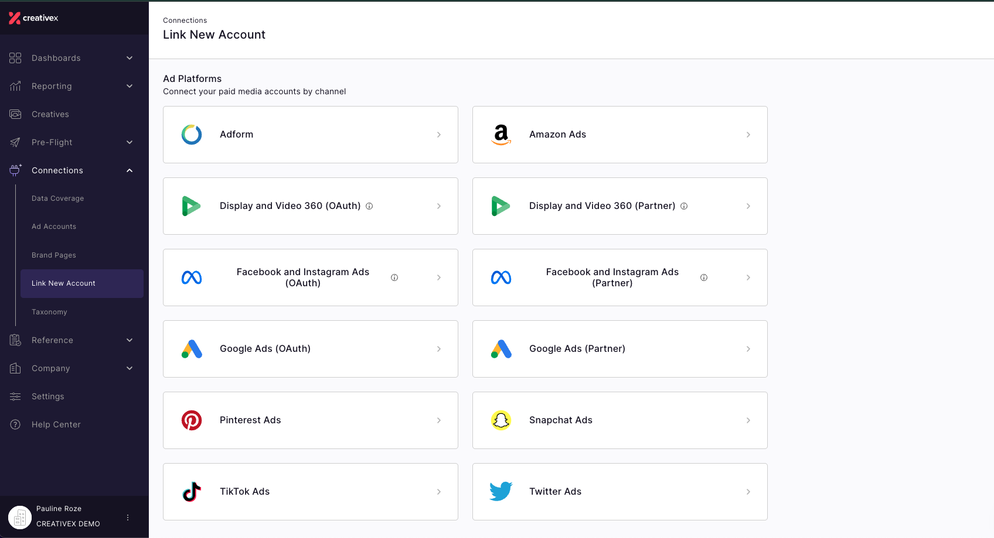
Task: Click the arrow on the Twitter Ads card
Action: [748, 492]
